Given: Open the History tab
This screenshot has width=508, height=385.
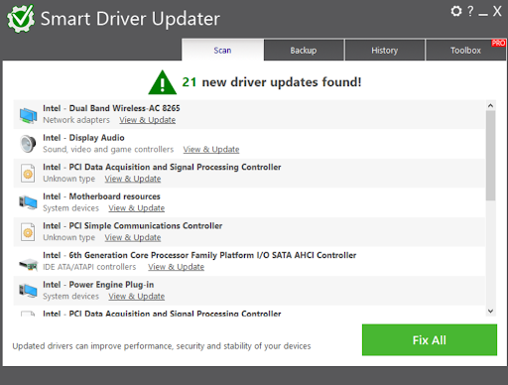Looking at the screenshot, I should 385,51.
